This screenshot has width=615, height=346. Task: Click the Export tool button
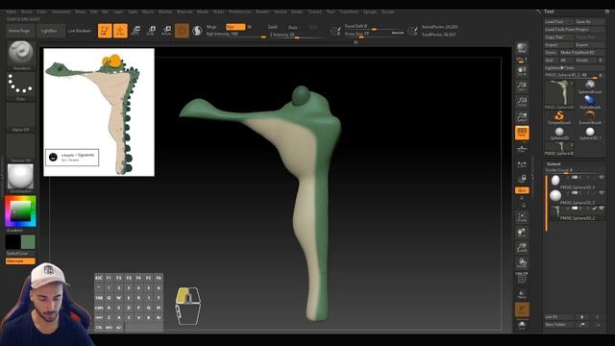pos(589,45)
